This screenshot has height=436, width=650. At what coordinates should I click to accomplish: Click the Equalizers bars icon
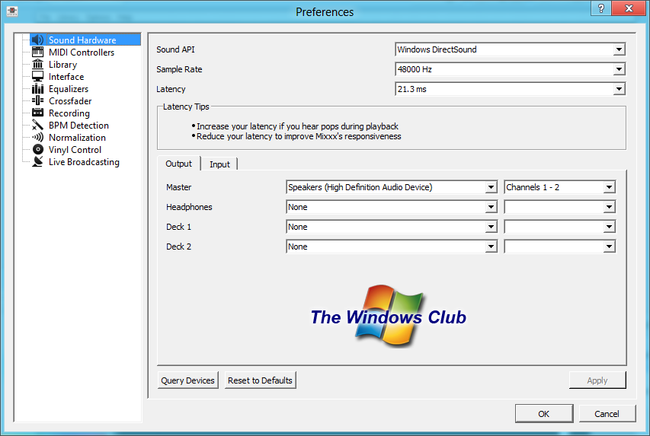[38, 88]
